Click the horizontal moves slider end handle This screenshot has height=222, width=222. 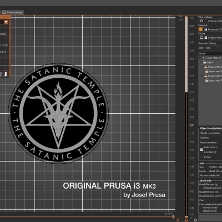click(x=173, y=216)
